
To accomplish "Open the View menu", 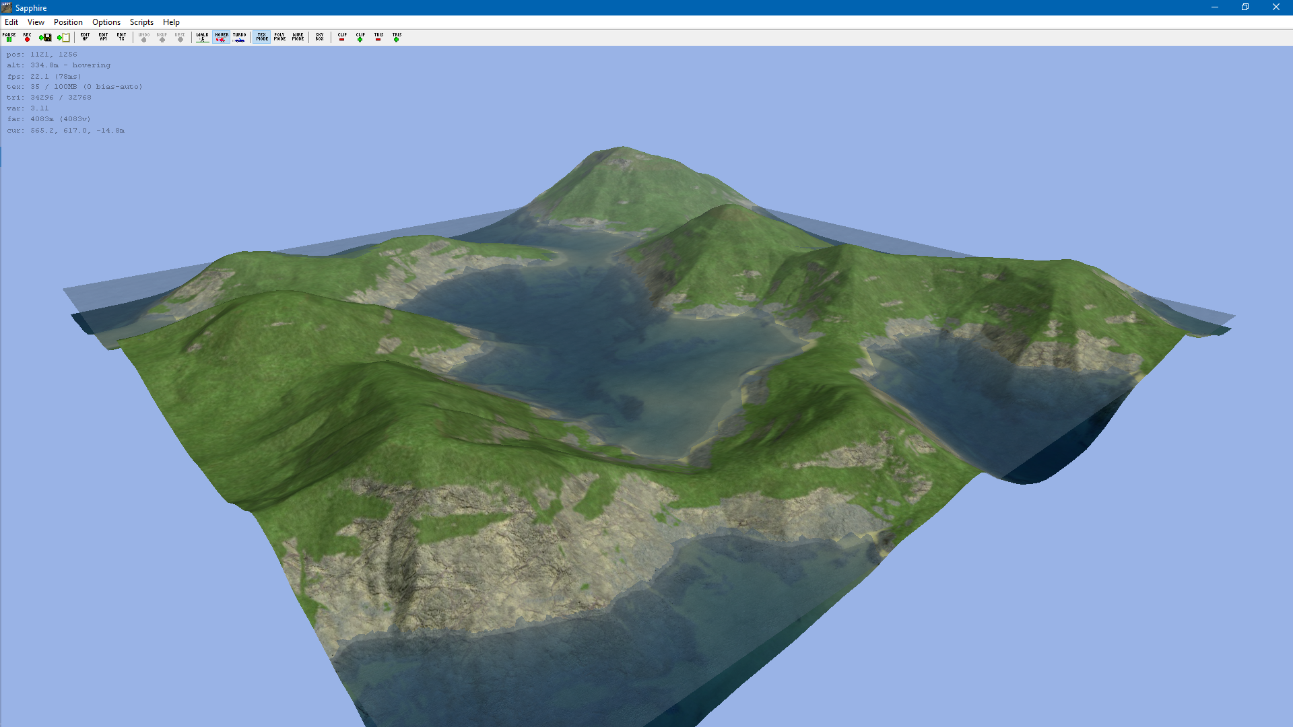I will tap(36, 22).
